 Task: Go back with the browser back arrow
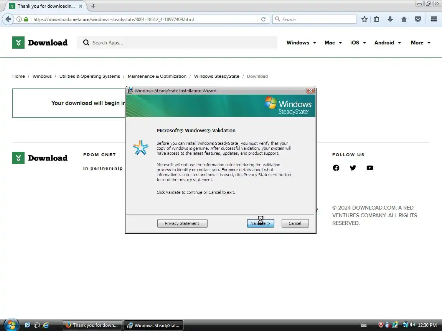pos(8,19)
